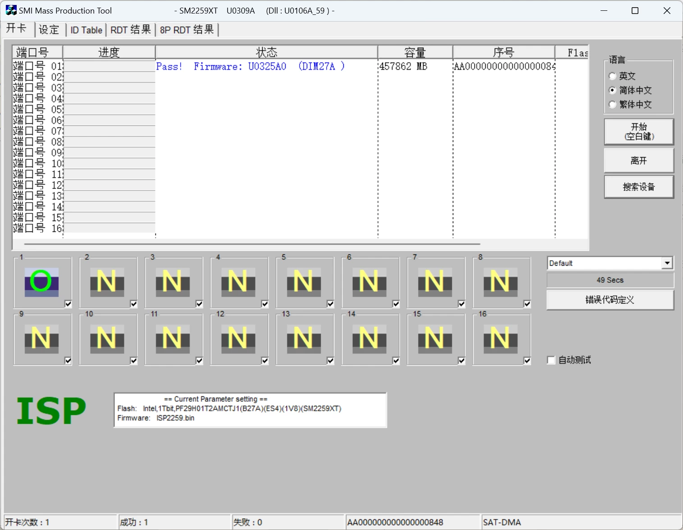This screenshot has height=530, width=683.
Task: Click port 16 N status icon
Action: (501, 339)
